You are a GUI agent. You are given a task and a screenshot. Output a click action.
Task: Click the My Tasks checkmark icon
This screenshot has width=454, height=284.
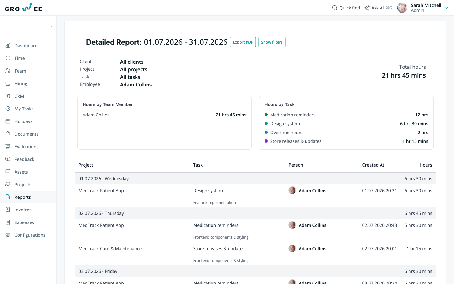pos(8,109)
